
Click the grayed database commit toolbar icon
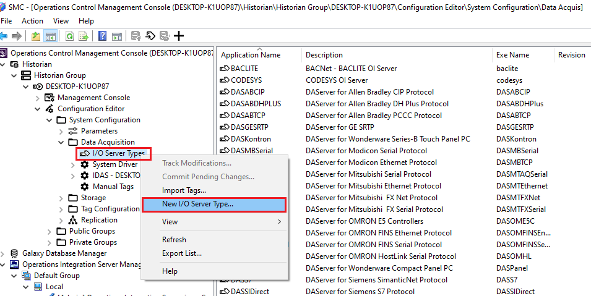click(x=136, y=36)
